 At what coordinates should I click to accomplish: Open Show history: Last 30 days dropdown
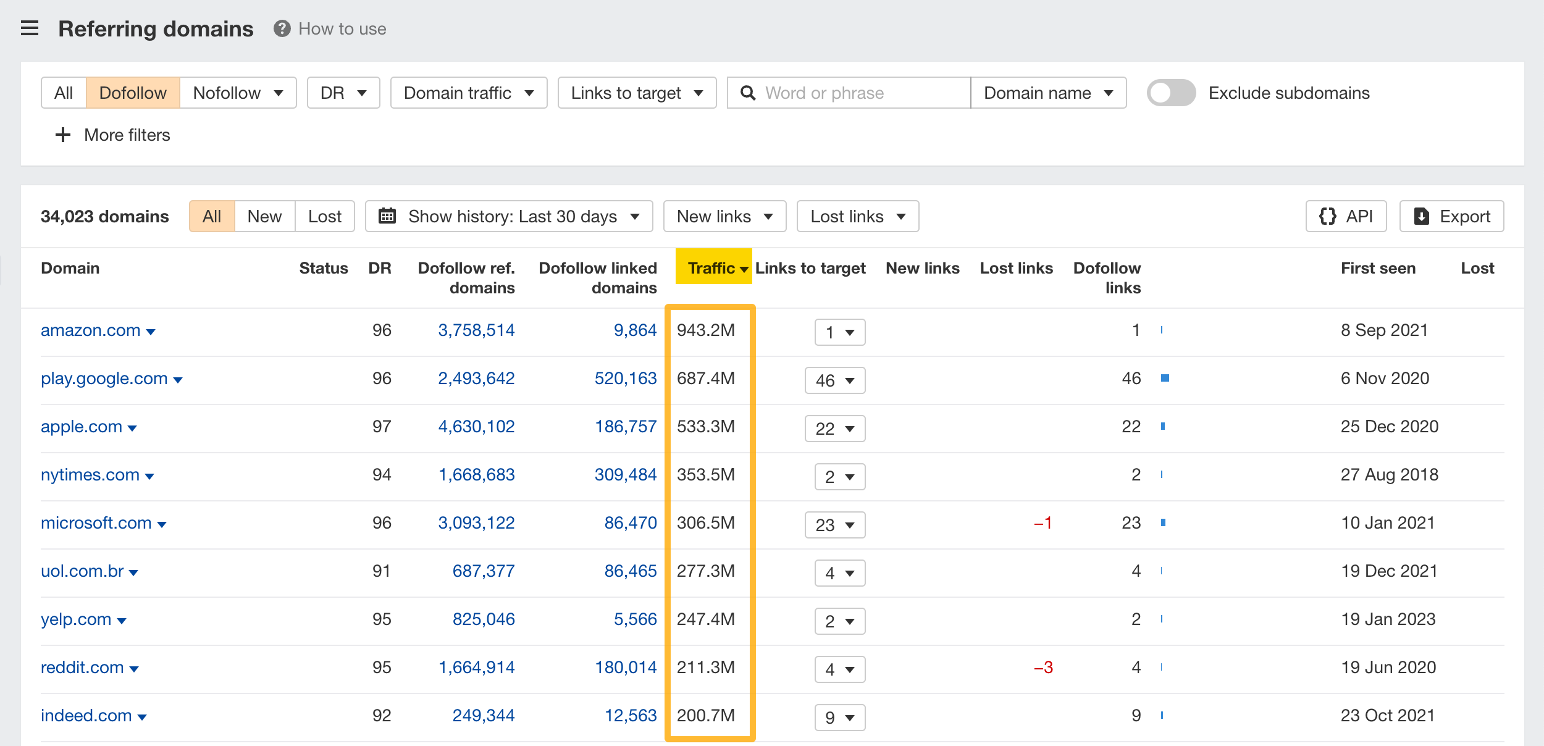pyautogui.click(x=509, y=216)
